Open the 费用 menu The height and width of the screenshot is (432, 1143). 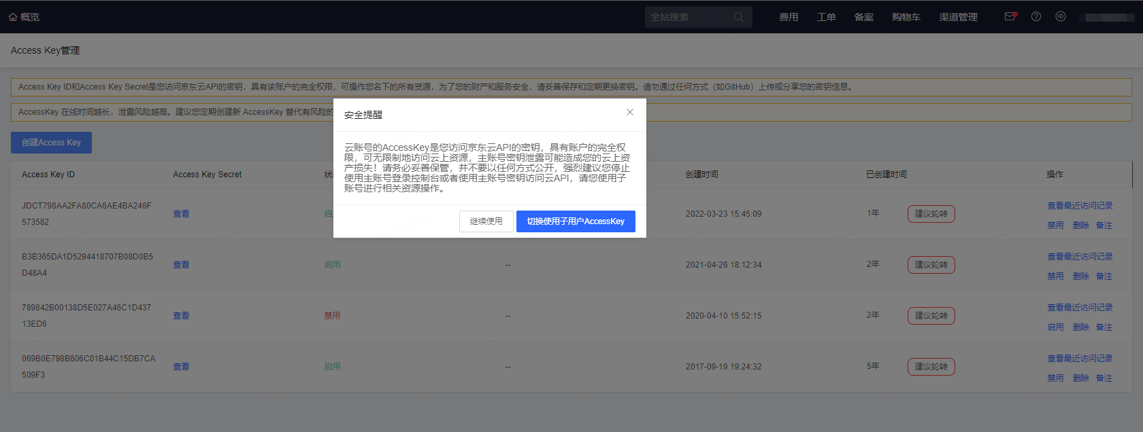pyautogui.click(x=789, y=17)
